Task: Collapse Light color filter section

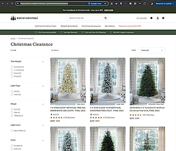Action: tap(43, 125)
